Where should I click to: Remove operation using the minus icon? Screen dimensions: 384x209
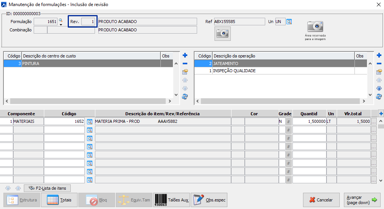(379, 63)
